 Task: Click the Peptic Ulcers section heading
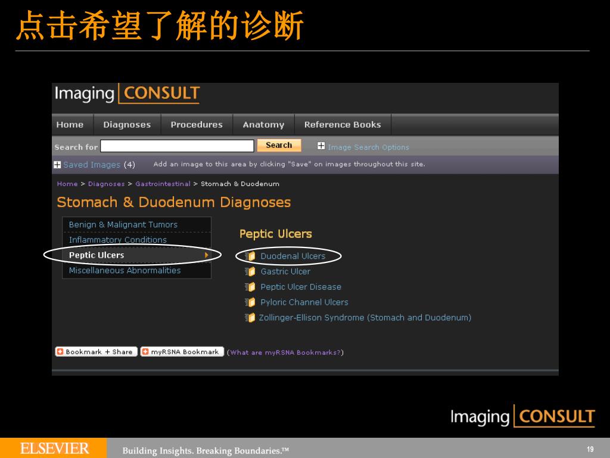coord(276,234)
